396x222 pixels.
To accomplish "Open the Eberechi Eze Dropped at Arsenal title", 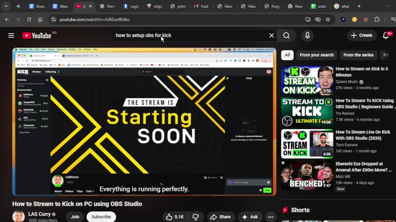I will pyautogui.click(x=364, y=167).
